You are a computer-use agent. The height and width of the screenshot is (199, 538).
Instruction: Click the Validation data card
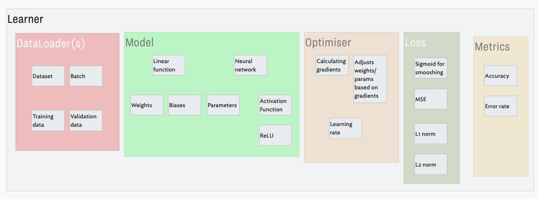[86, 121]
